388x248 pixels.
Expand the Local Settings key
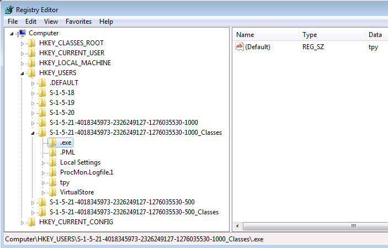[44, 162]
